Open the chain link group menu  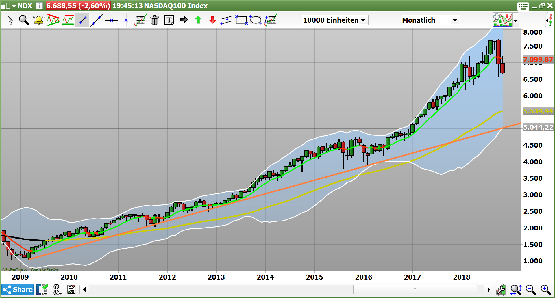tap(57, 290)
